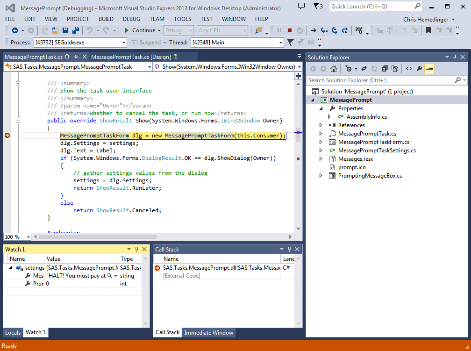Click the Break All pause icon
Screen dimensions: 471x351
279,30
